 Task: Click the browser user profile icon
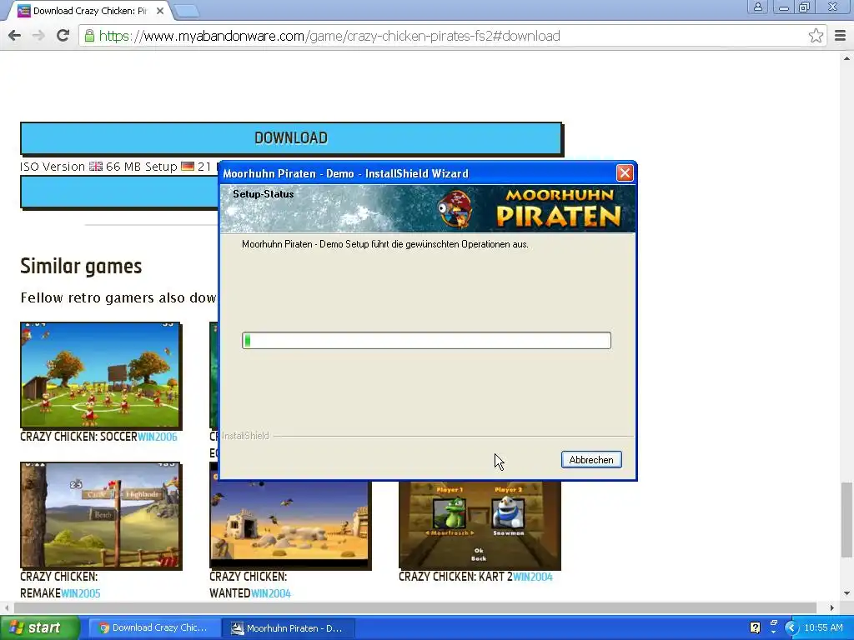click(757, 7)
